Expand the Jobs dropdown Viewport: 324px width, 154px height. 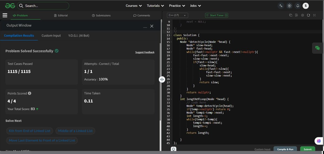tap(195, 6)
